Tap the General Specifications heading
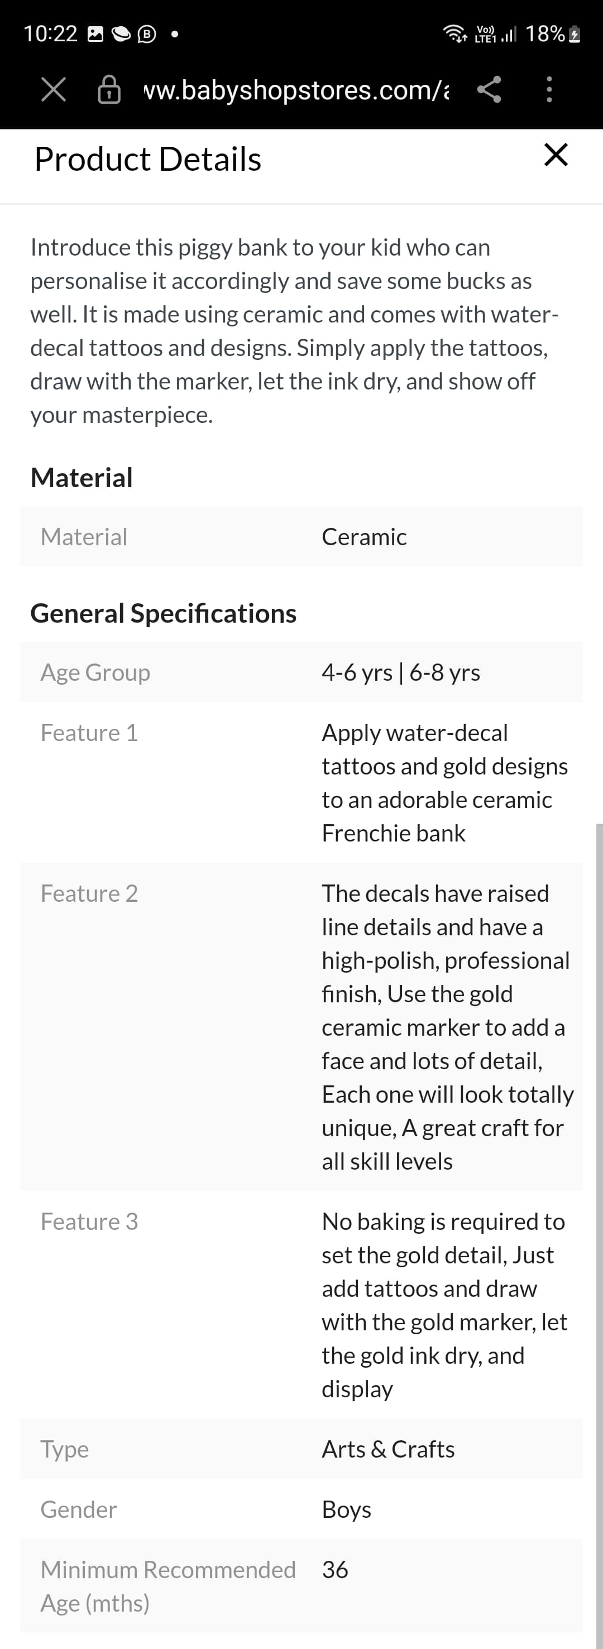 164,613
